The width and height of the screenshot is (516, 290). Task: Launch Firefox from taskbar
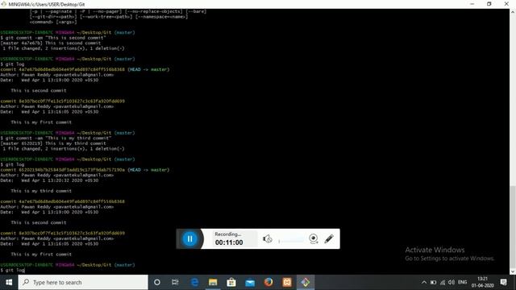point(268,282)
